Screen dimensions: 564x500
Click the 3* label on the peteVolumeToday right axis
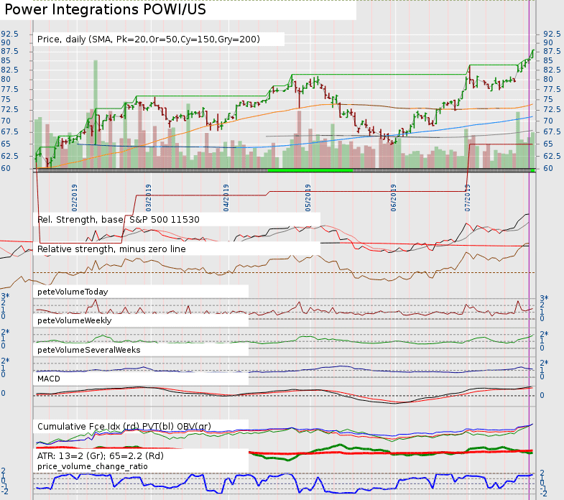[544, 298]
